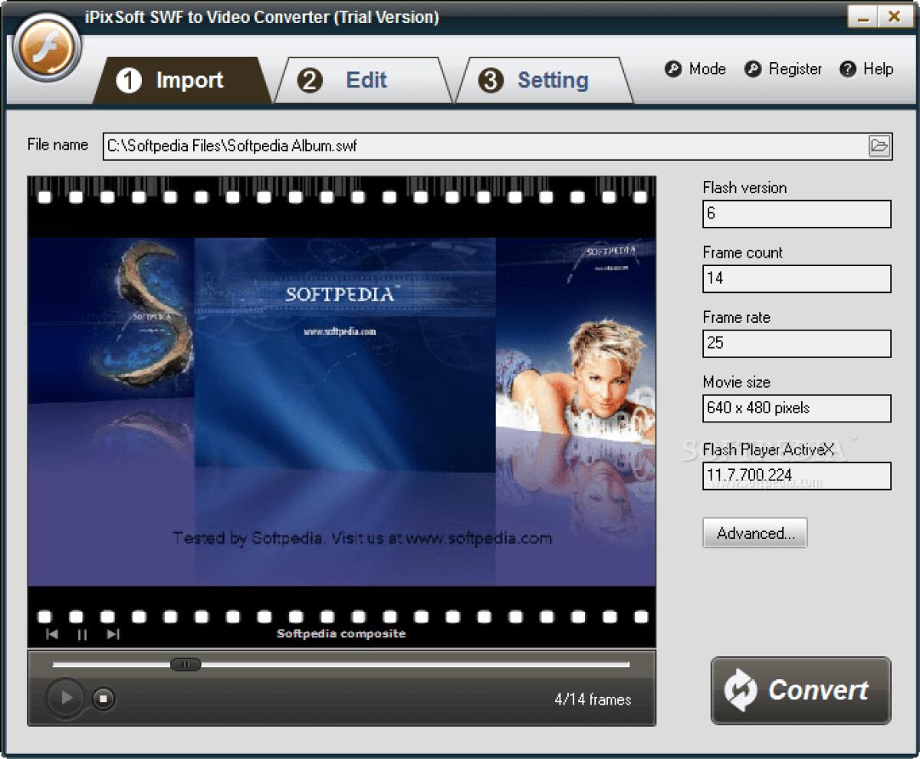Click the Movie size field showing 640x480

point(796,409)
